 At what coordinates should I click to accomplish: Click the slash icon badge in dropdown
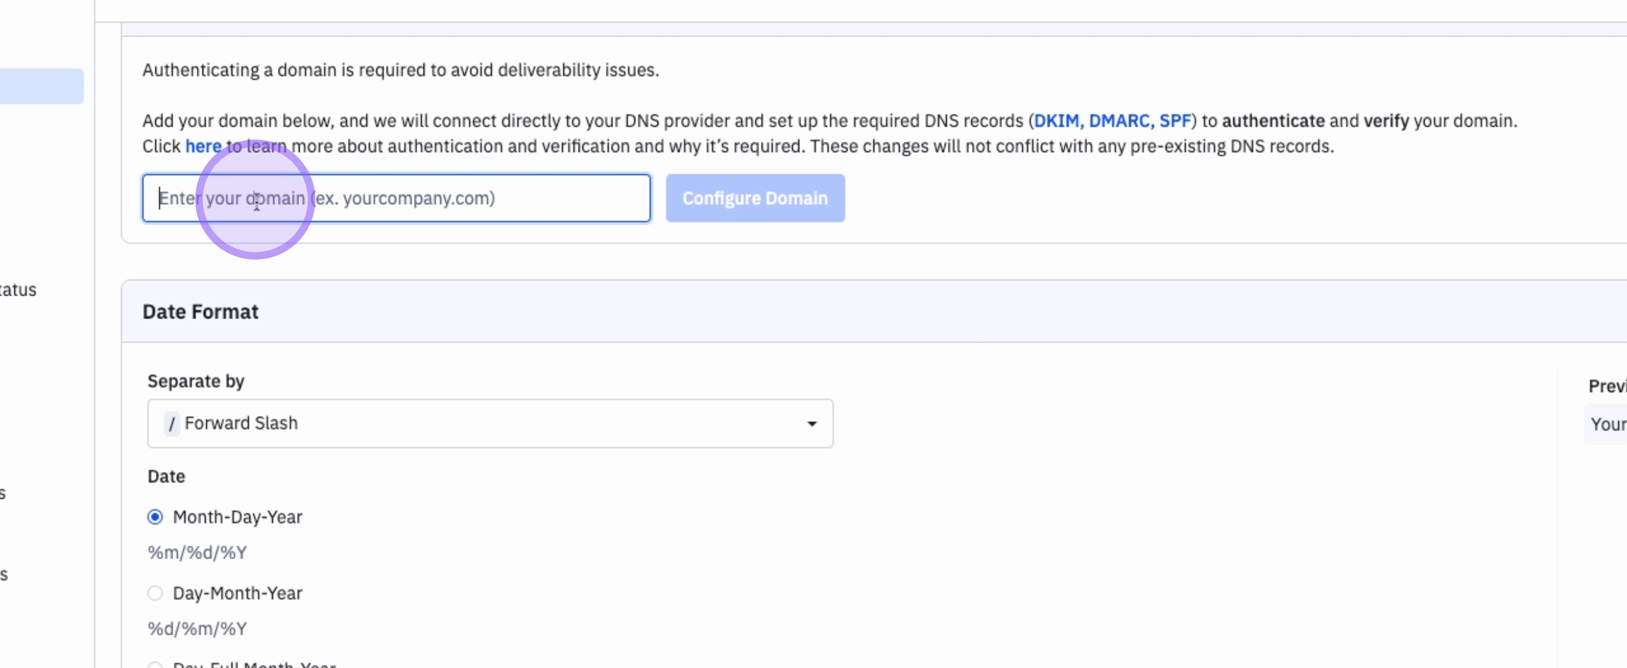(171, 423)
